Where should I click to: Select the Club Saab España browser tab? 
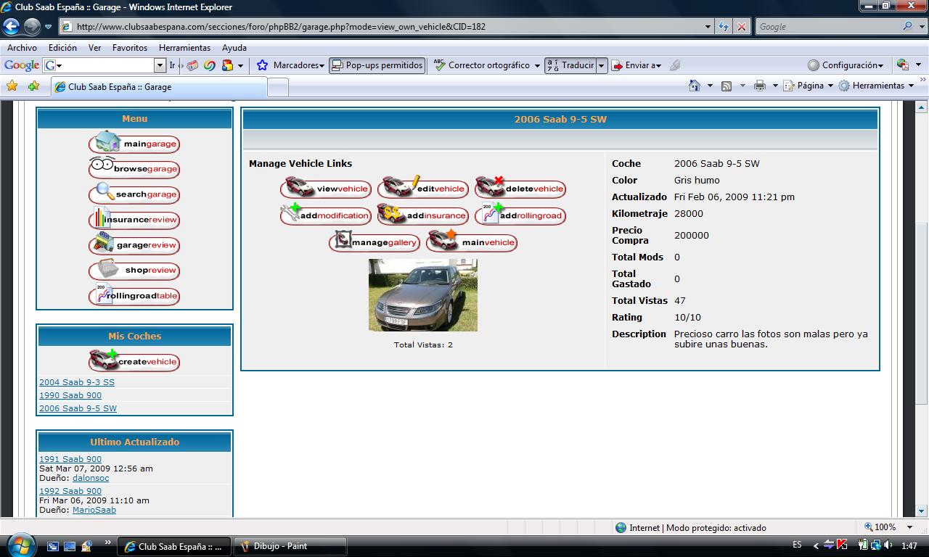click(158, 87)
